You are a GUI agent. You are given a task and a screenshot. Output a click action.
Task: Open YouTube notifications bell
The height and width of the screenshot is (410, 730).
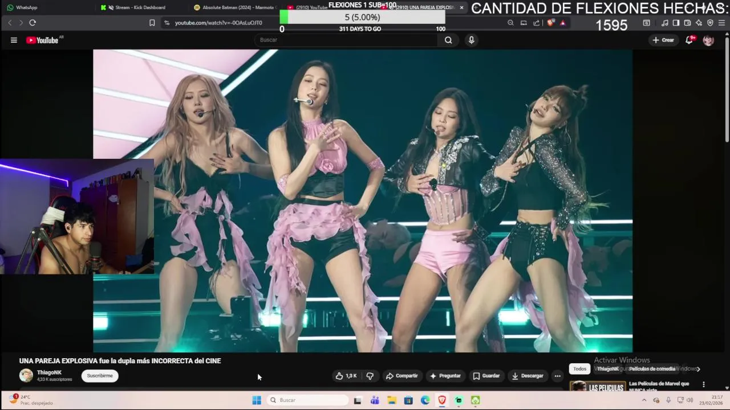[689, 40]
